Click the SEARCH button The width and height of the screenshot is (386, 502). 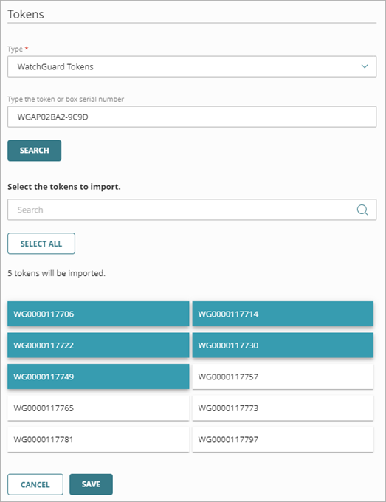coord(34,151)
